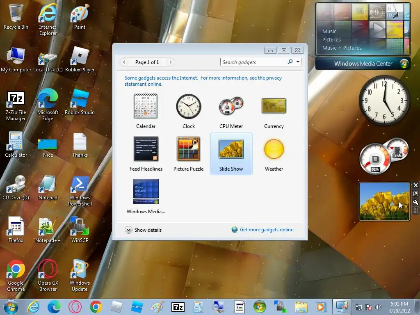Click the tulips Slide Show desktop gadget image
This screenshot has height=315, width=420.
point(384,201)
